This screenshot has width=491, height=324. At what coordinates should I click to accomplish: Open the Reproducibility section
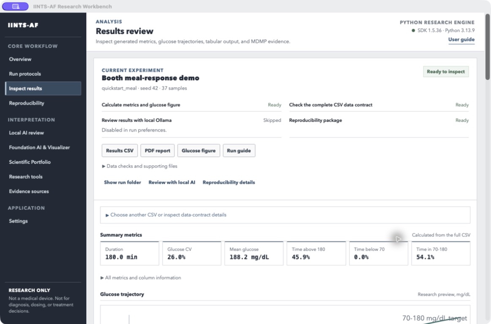tap(27, 103)
